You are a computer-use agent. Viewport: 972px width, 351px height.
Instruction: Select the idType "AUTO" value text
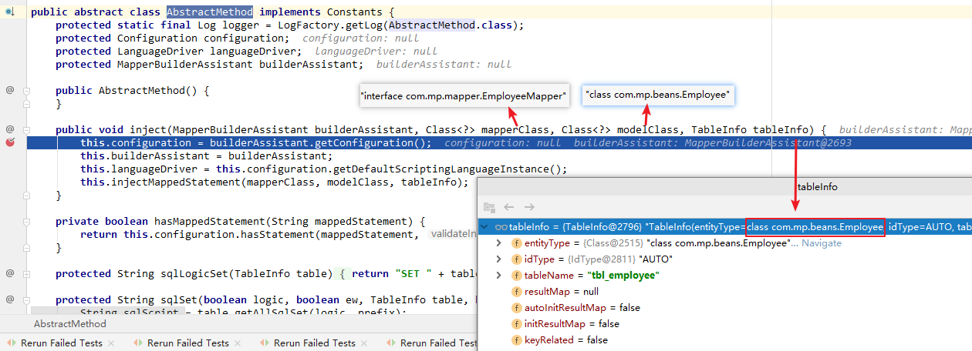[x=655, y=259]
